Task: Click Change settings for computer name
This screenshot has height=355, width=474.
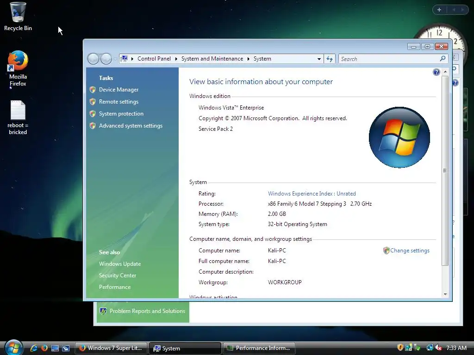Action: [x=410, y=251]
